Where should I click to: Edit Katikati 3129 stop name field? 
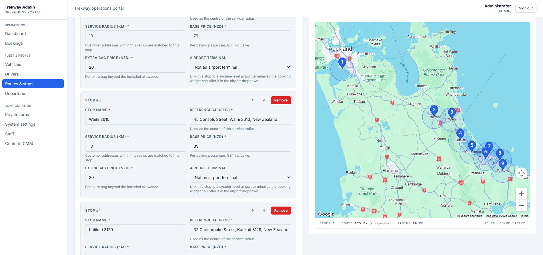136,230
